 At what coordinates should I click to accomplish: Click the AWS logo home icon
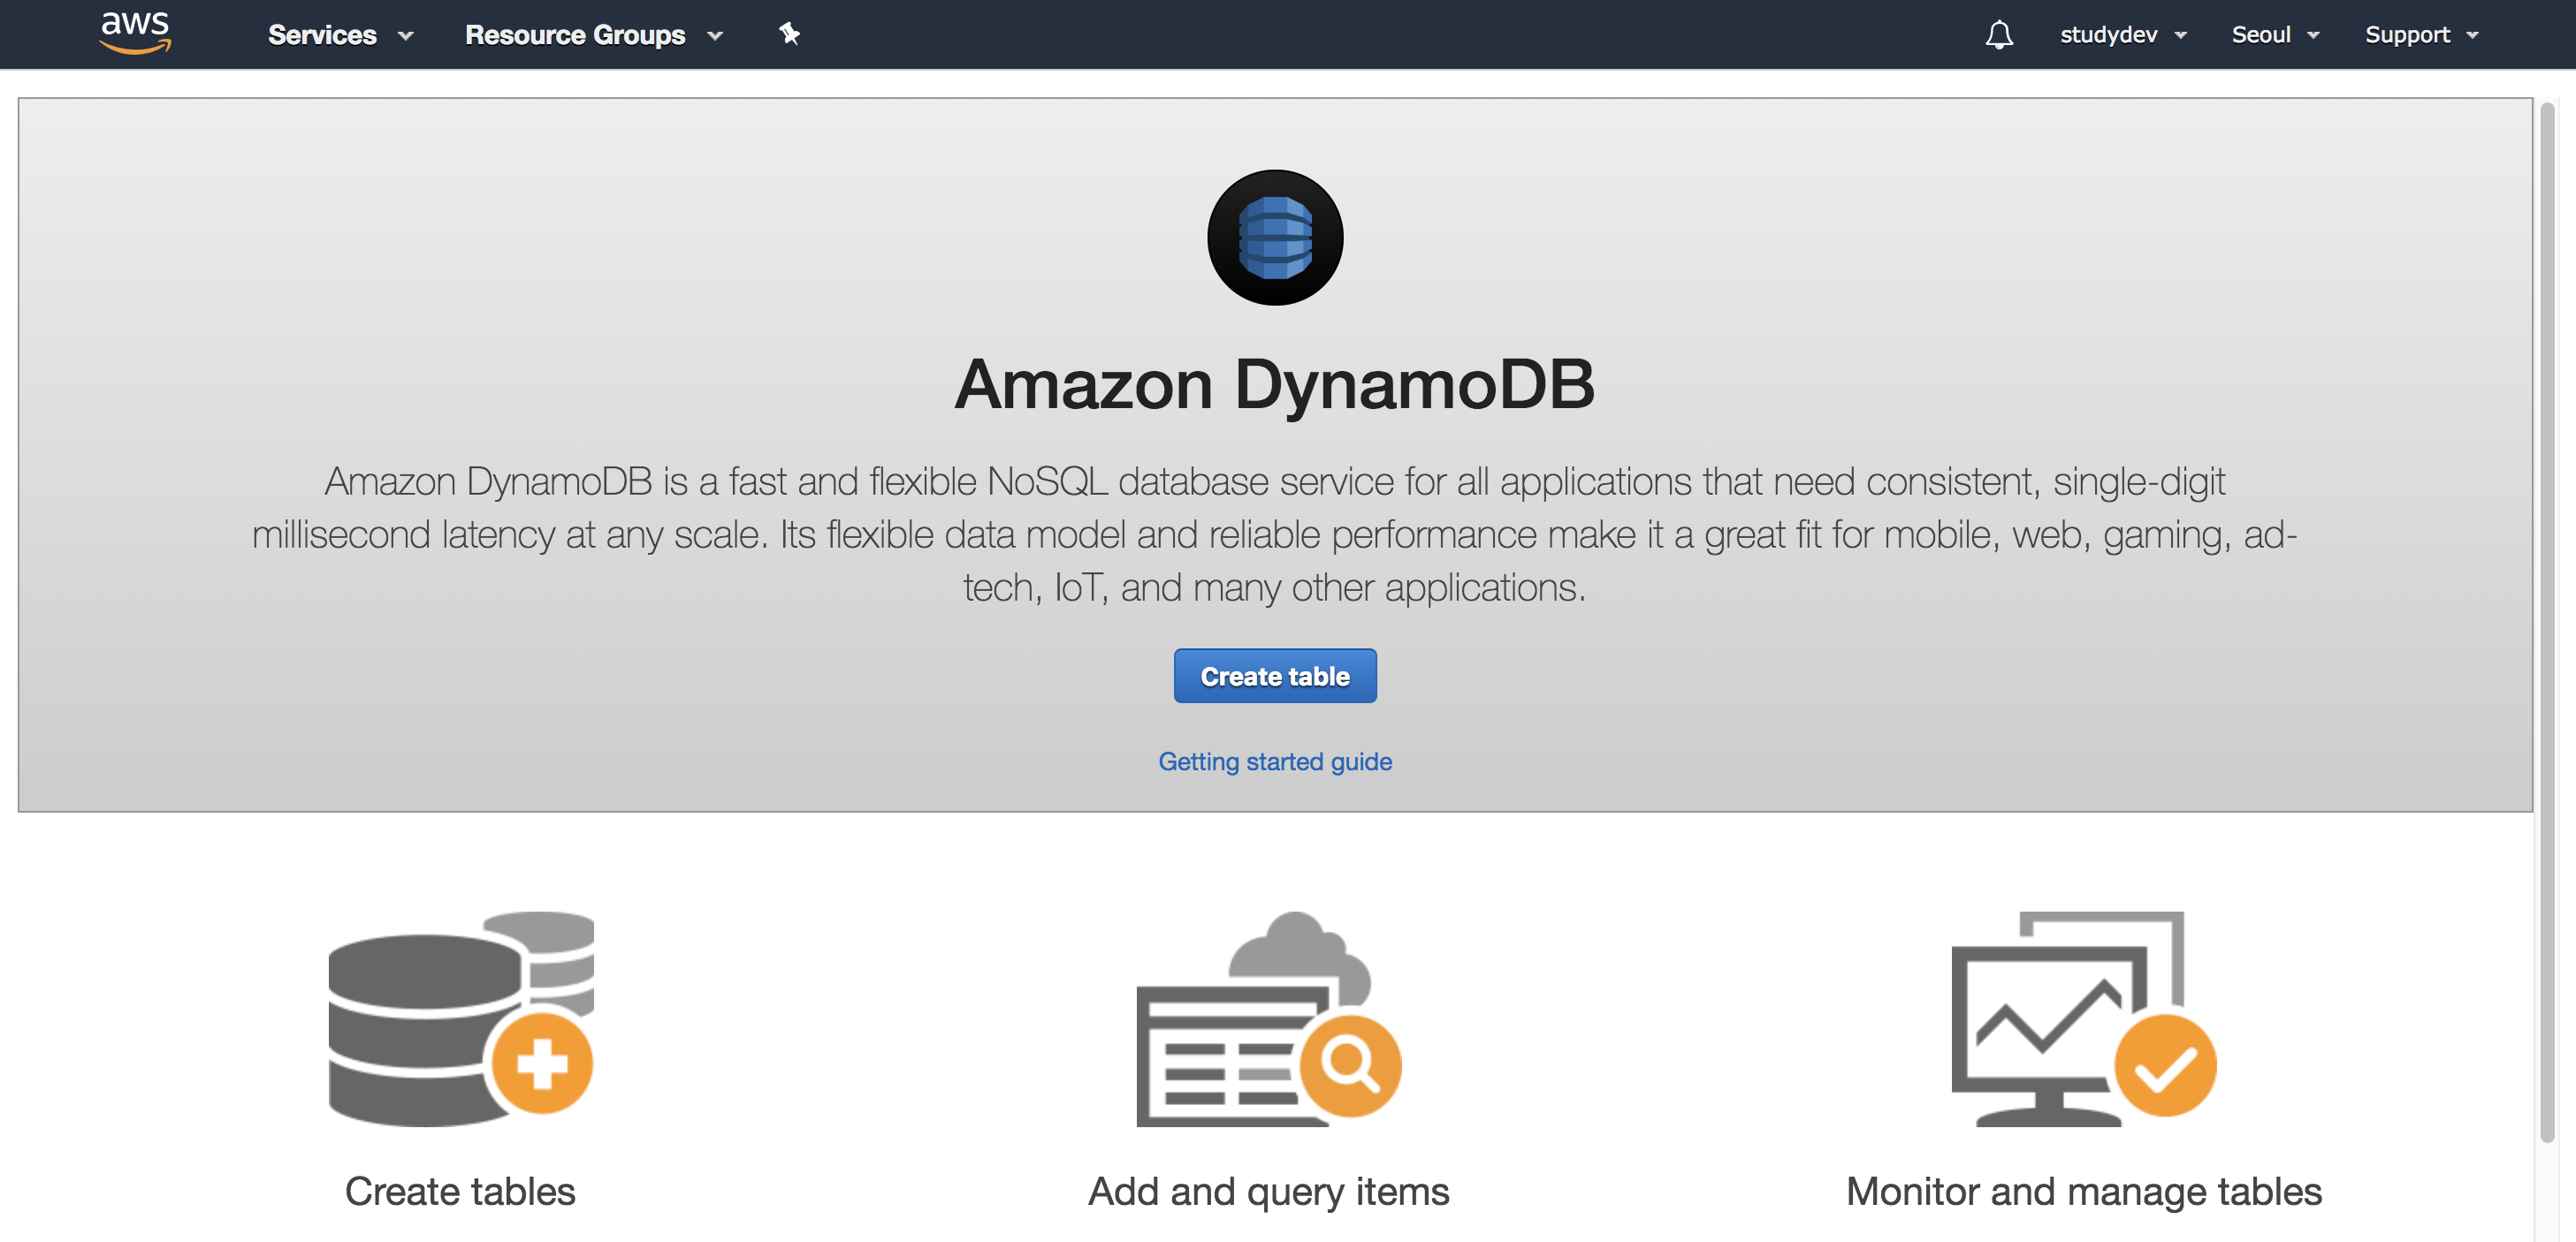coord(135,33)
